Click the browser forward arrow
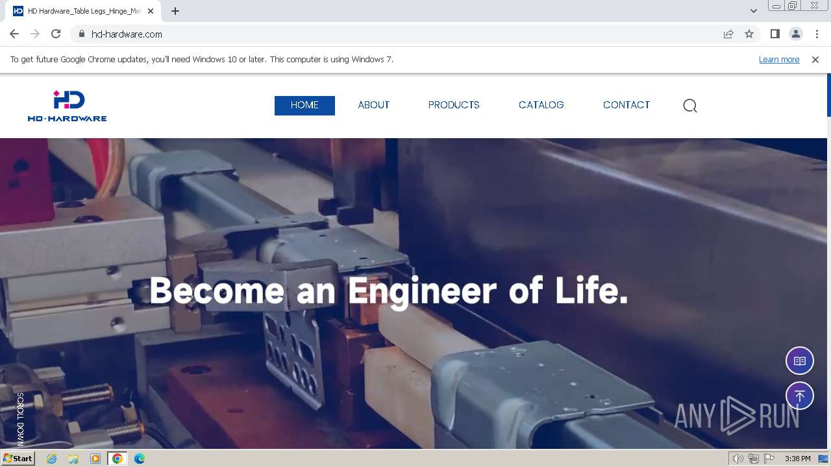The width and height of the screenshot is (831, 467). [35, 34]
